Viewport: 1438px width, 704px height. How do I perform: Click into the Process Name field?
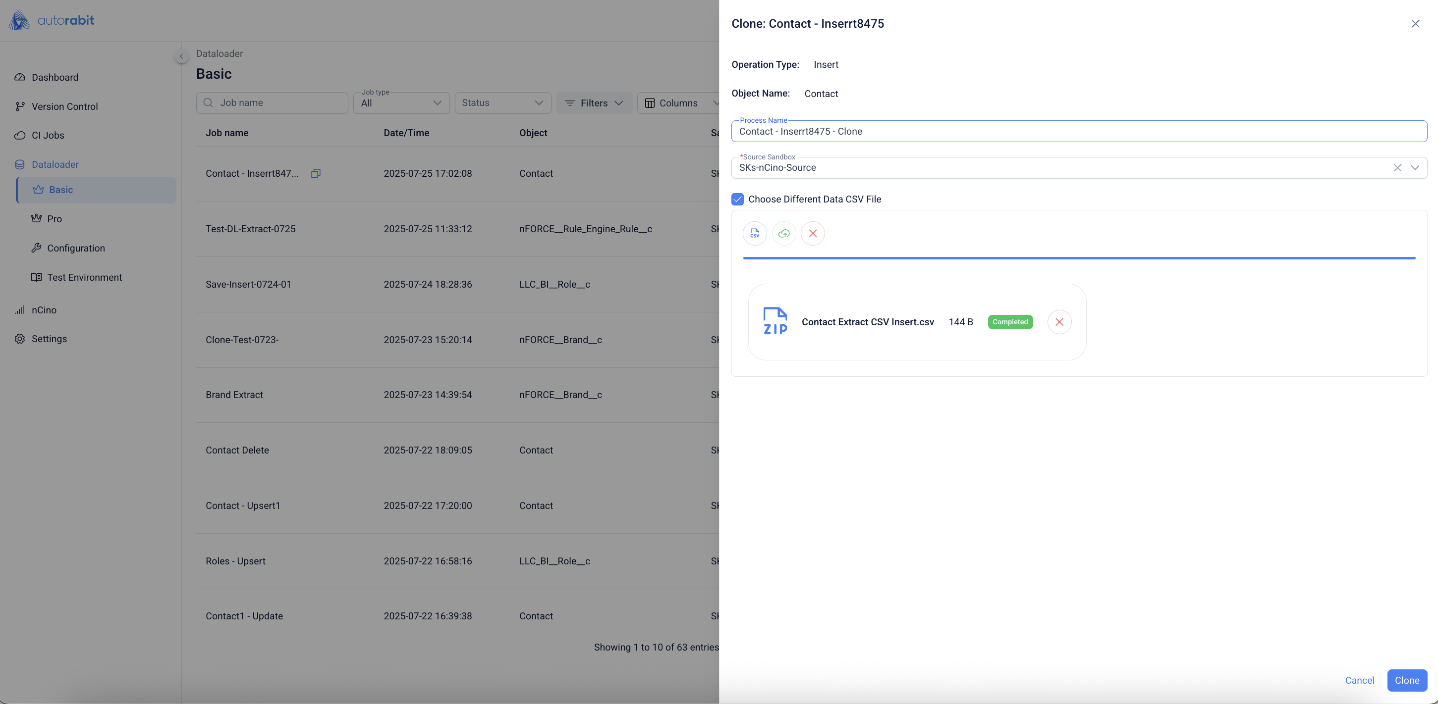pyautogui.click(x=1078, y=132)
